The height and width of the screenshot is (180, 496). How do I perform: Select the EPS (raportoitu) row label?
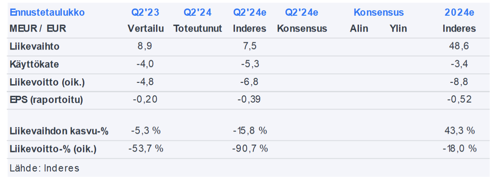(46, 100)
